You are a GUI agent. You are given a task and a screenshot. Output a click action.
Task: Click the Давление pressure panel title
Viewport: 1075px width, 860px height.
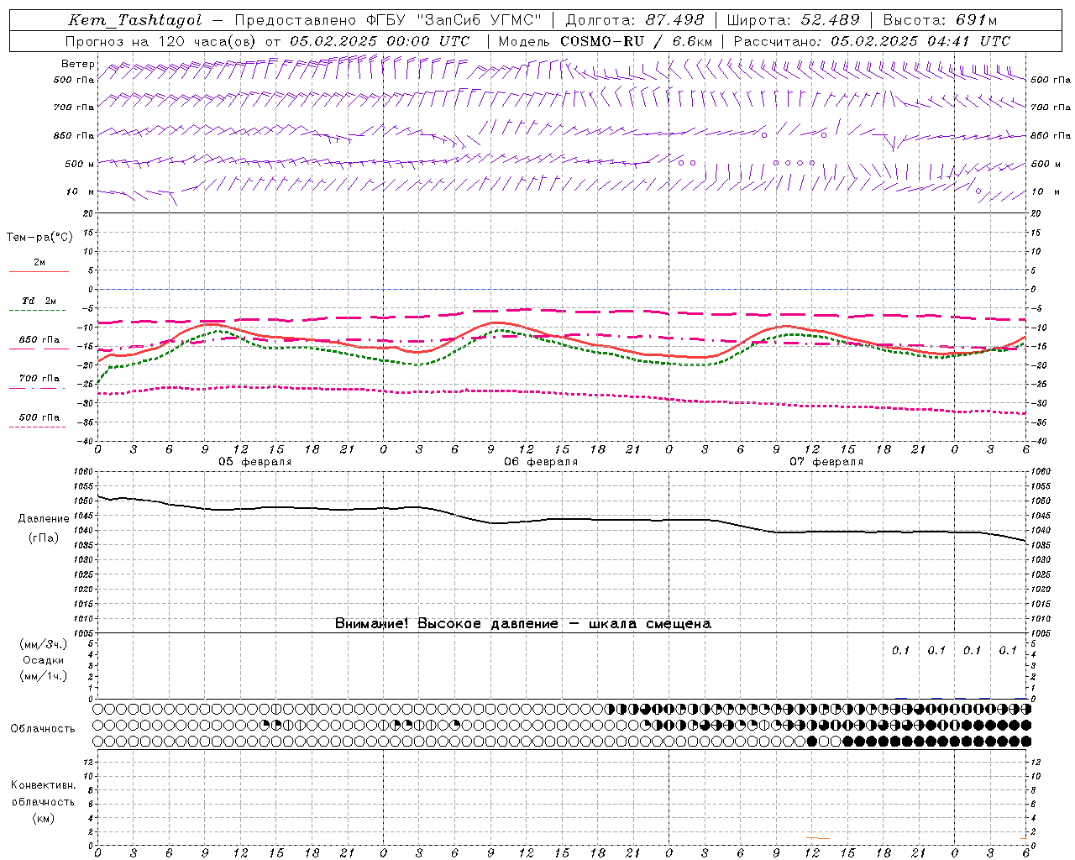pyautogui.click(x=44, y=519)
